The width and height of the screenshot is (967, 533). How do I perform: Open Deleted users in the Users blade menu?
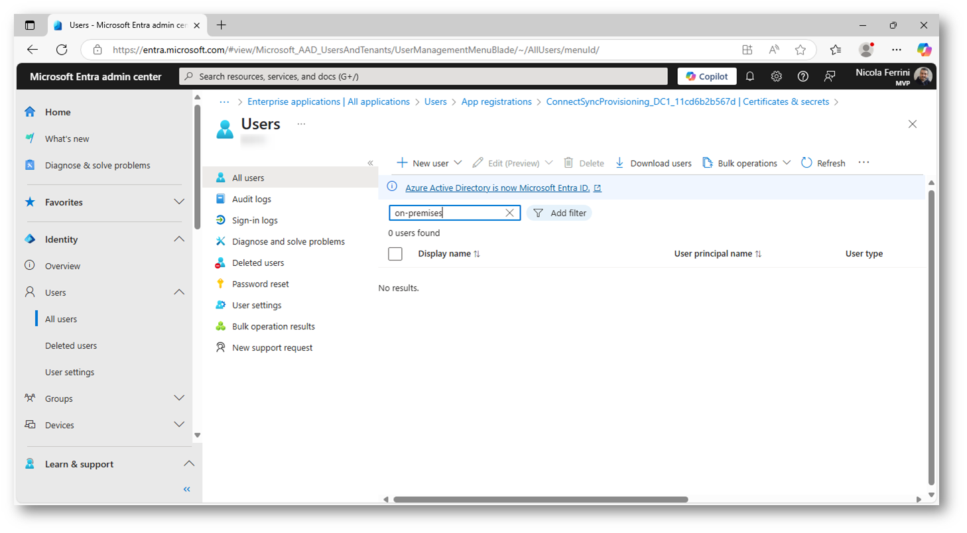[258, 263]
